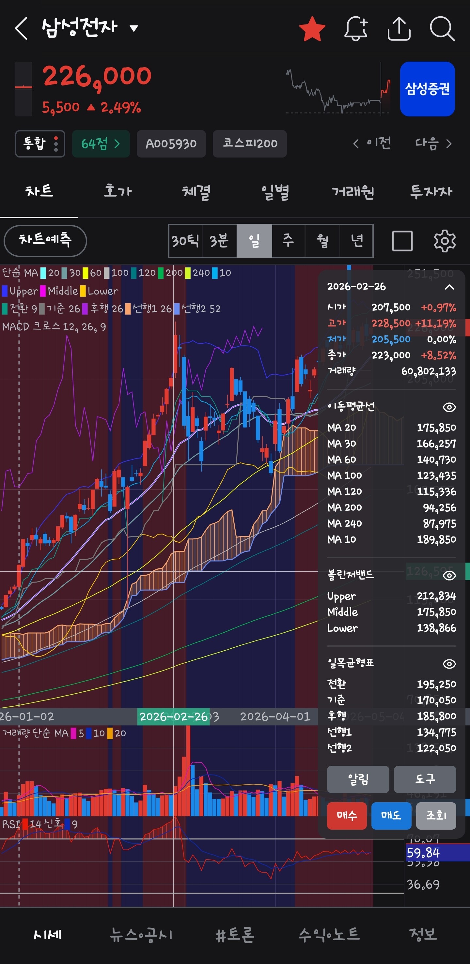Viewport: 470px width, 964px height.
Task: Open the 정보 bottom navigation tab
Action: (423, 935)
